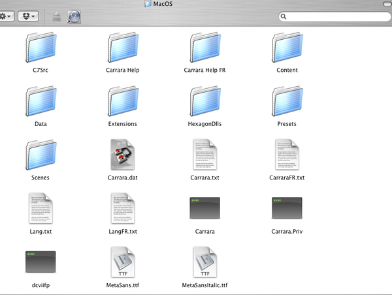
Task: Open the C7Src folder icon
Action: (x=41, y=47)
